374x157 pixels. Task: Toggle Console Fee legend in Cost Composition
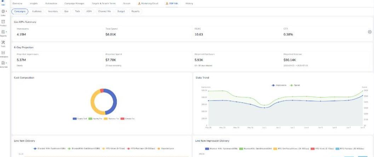[x=128, y=119]
